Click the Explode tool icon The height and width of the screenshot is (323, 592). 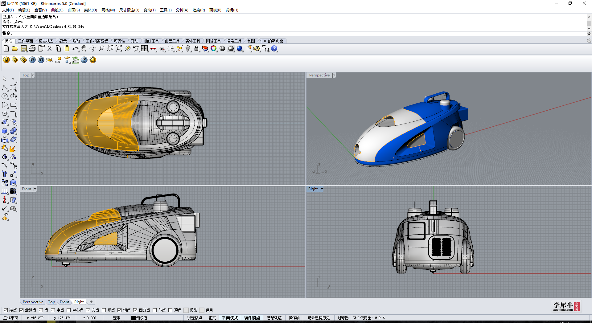point(13,148)
